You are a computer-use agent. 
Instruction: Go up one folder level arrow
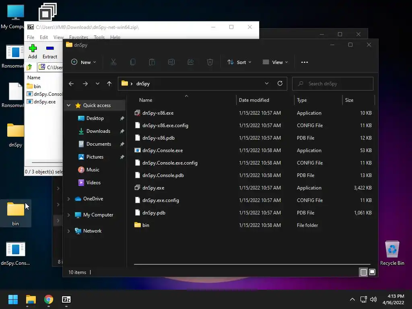pos(109,84)
